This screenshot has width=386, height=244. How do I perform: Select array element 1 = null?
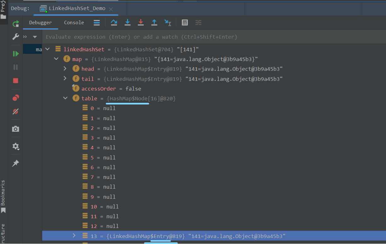pyautogui.click(x=214, y=118)
